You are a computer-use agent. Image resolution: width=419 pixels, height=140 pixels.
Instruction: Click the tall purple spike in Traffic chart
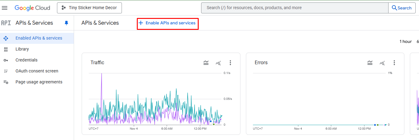tap(101, 91)
